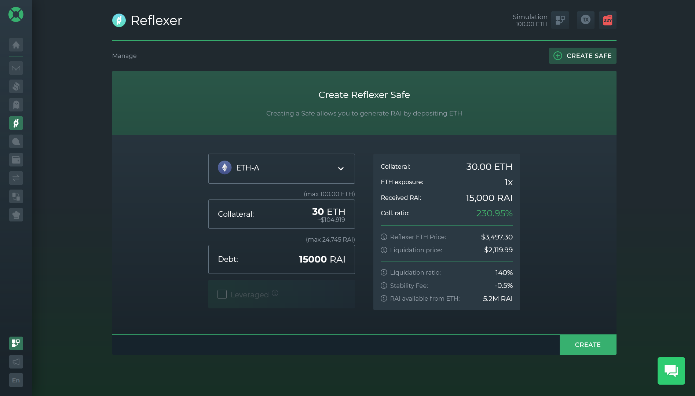This screenshot has width=695, height=396.
Task: Toggle the Leveraged checkbox
Action: click(x=222, y=294)
